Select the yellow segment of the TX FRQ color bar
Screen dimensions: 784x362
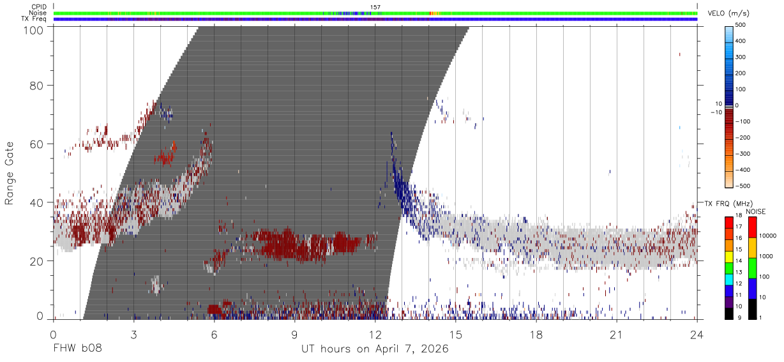(x=729, y=256)
